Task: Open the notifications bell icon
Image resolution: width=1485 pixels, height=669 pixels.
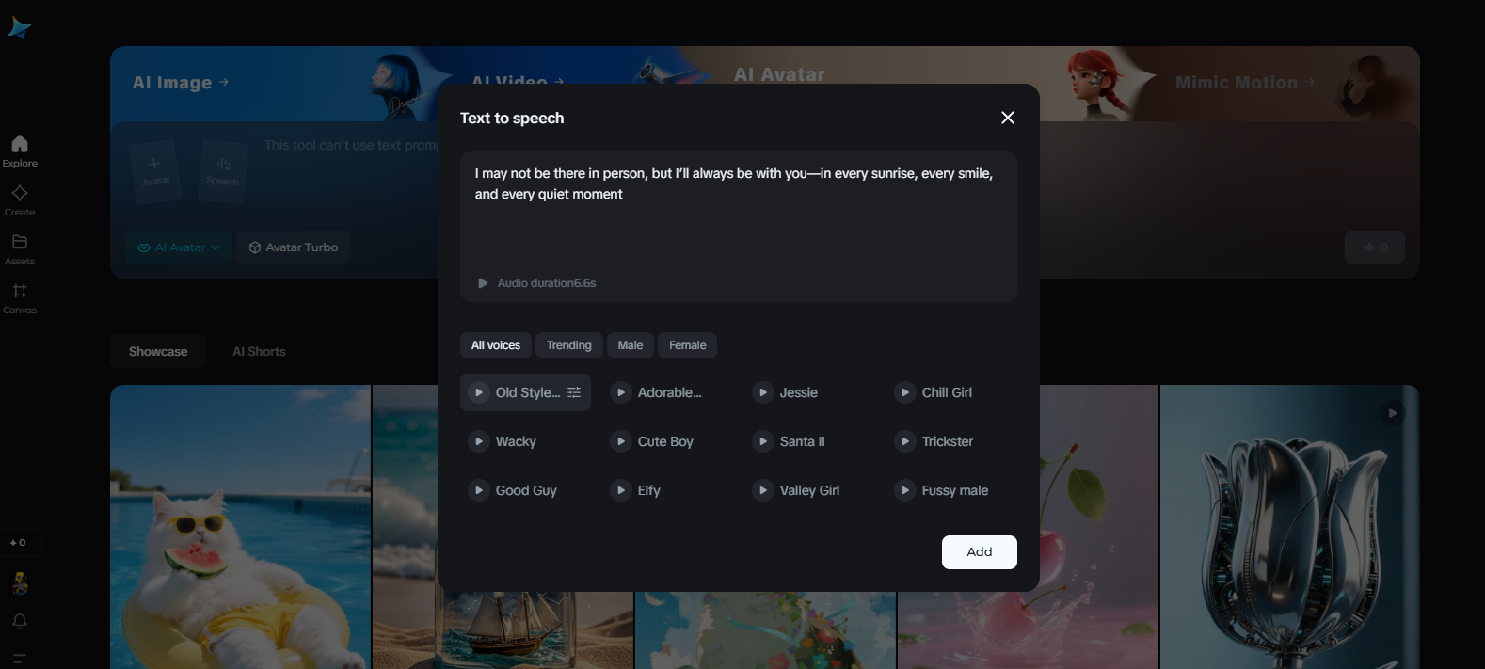Action: tap(20, 621)
